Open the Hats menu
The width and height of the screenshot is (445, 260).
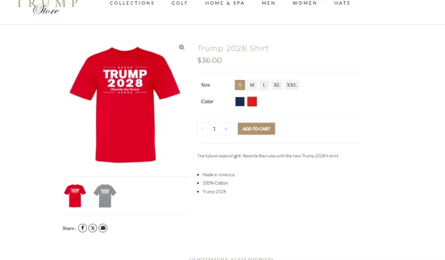[x=342, y=3]
